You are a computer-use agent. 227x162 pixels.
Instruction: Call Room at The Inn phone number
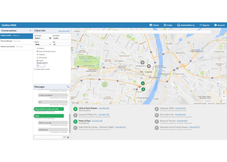pos(182,121)
